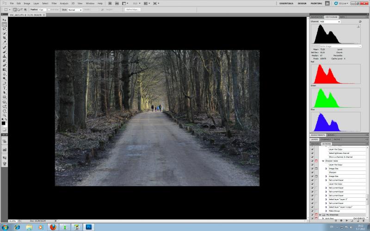
Task: Select the Rectangular Marquee tool
Action: coord(4,25)
